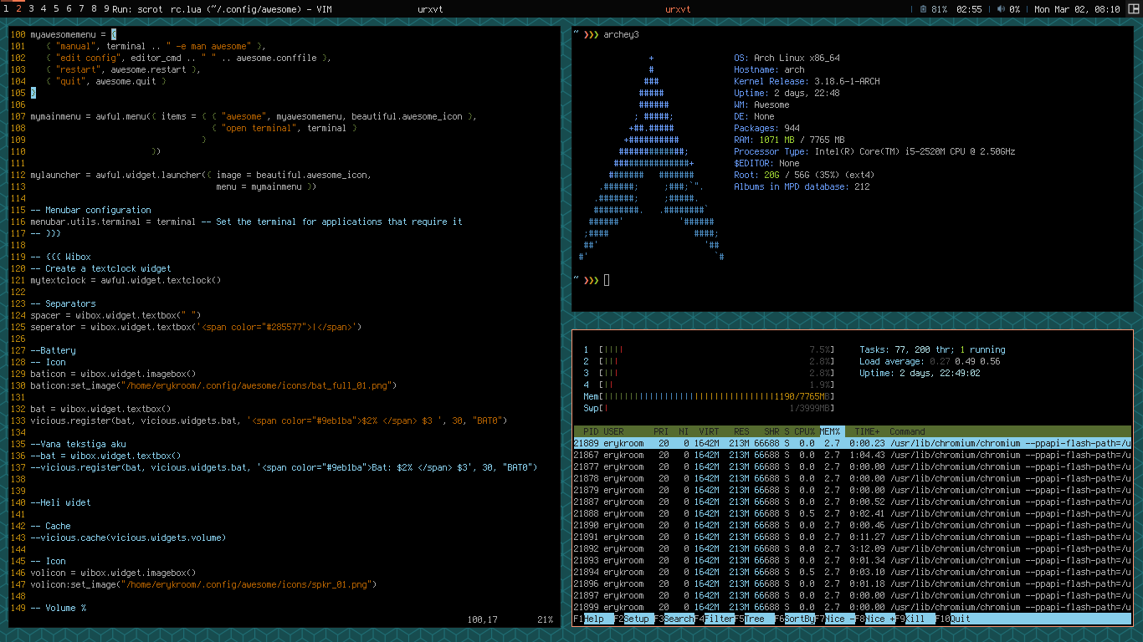
Task: Sort htop processes by the CPU% column header
Action: click(804, 431)
